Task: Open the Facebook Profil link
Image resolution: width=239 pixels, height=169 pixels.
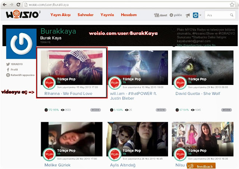Action: 12,70
